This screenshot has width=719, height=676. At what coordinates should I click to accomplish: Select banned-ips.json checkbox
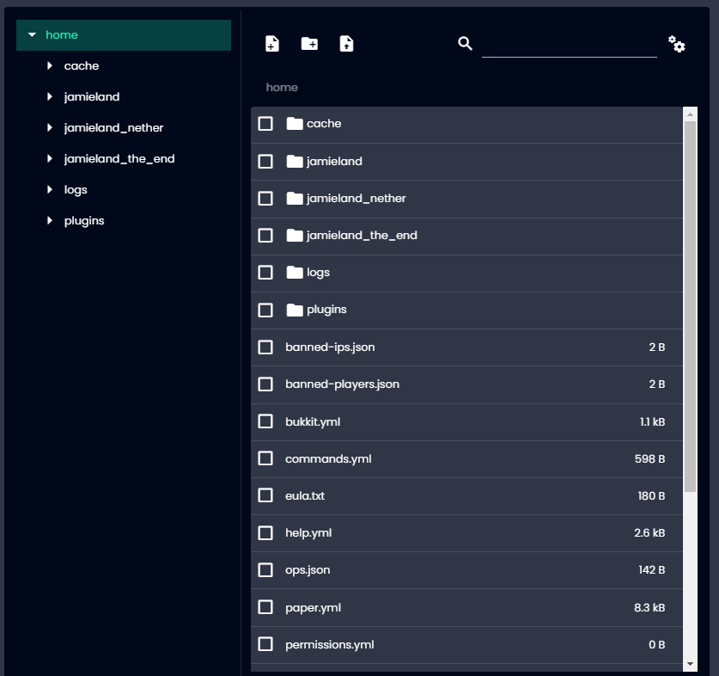(265, 347)
